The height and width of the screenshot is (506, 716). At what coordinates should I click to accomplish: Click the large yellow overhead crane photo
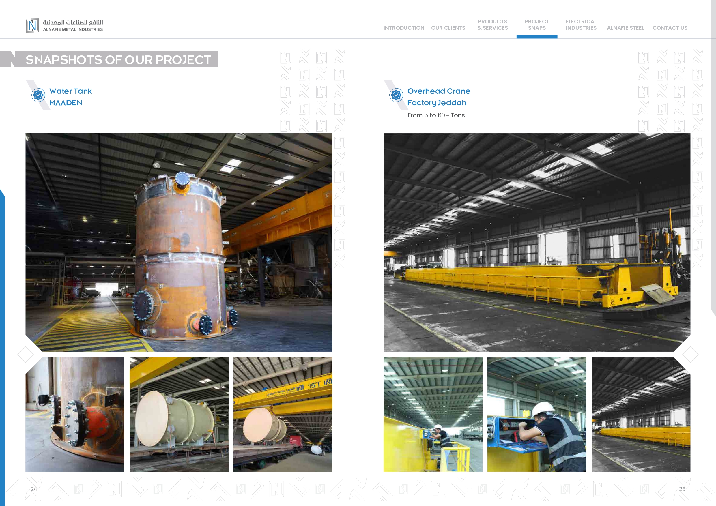536,242
